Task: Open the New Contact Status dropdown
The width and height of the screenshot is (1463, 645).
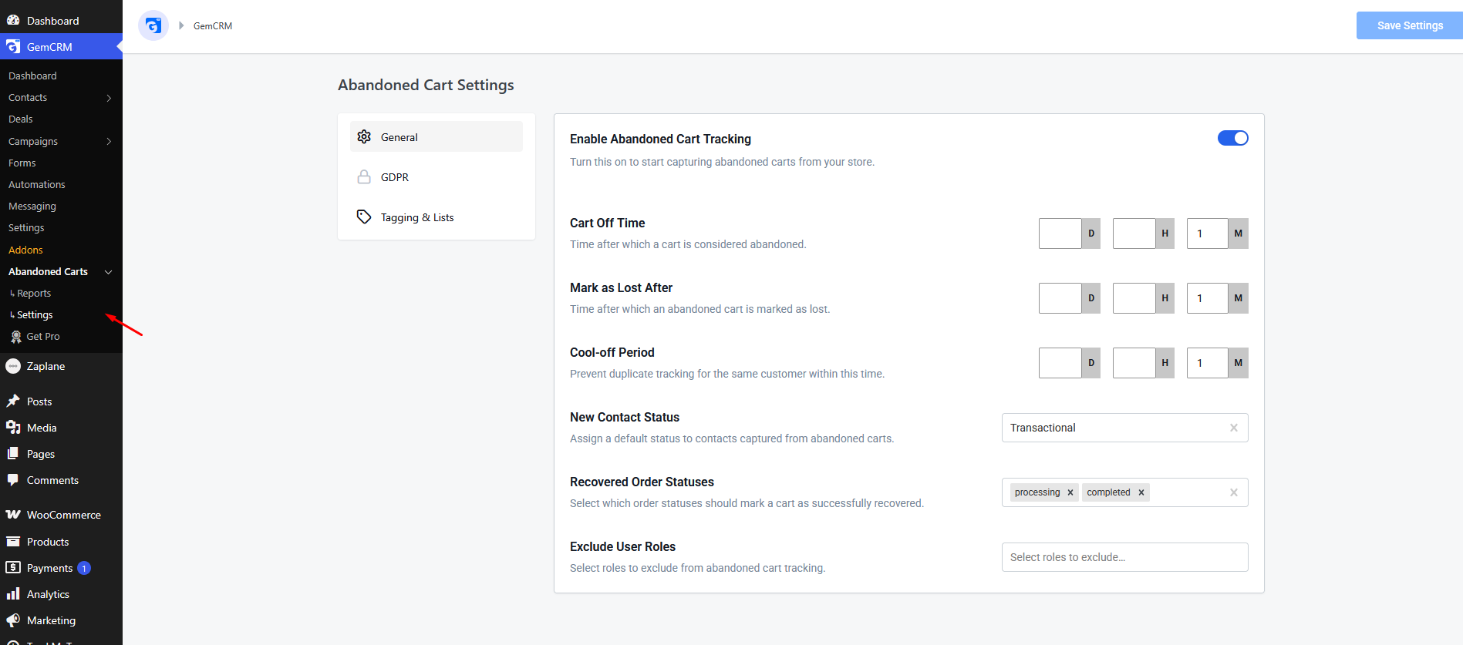Action: click(x=1124, y=428)
